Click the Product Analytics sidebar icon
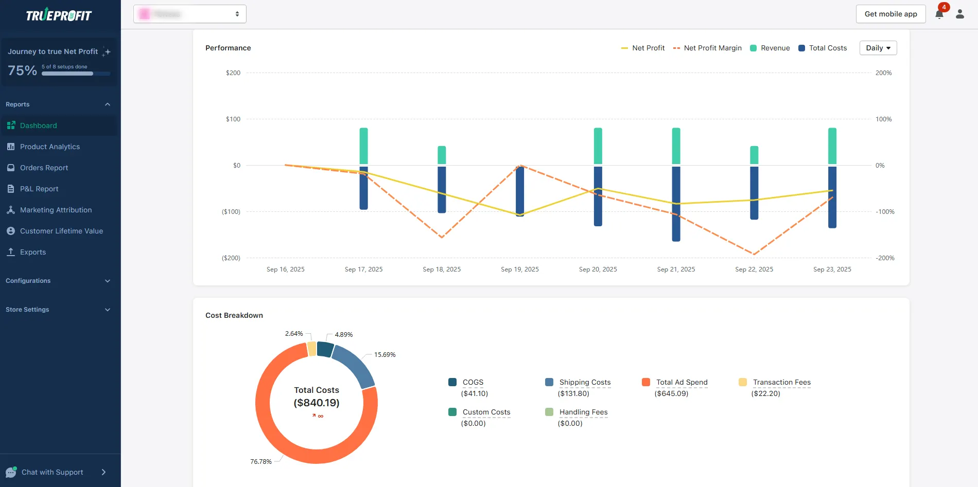 (x=11, y=147)
